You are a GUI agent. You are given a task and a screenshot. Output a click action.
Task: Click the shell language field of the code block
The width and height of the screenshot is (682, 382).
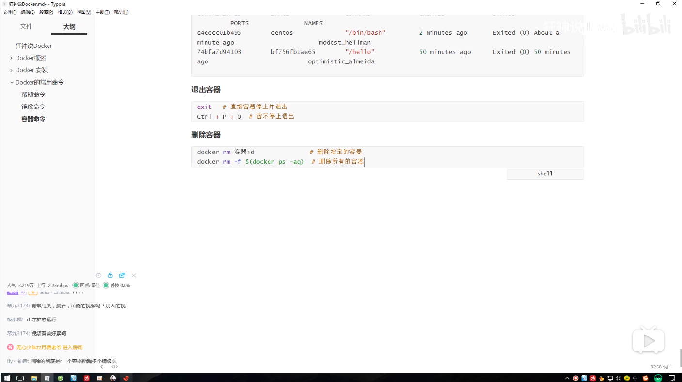click(x=545, y=173)
